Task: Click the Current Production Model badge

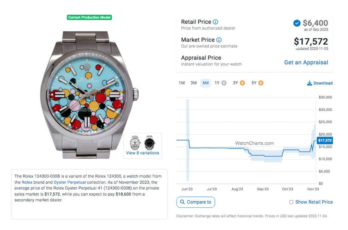Action: pos(89,17)
